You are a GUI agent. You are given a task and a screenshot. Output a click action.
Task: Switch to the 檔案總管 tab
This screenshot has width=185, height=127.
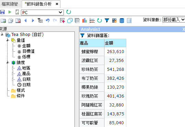click(10, 4)
